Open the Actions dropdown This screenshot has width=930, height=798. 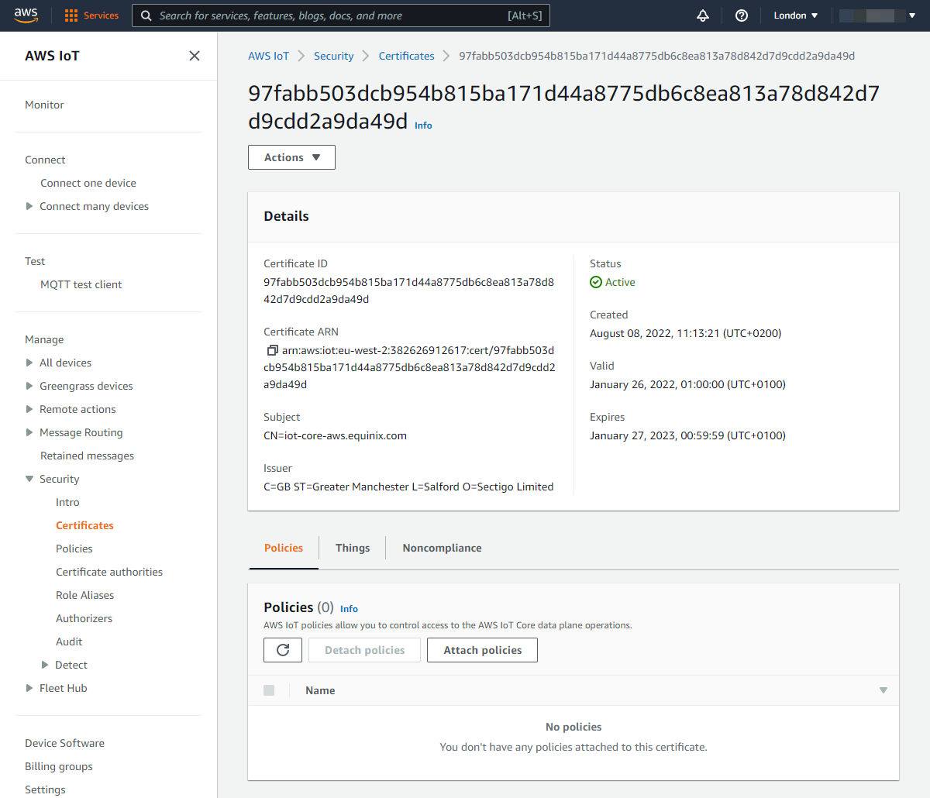click(291, 157)
